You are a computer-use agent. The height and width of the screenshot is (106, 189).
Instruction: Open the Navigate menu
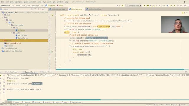click(19, 2)
